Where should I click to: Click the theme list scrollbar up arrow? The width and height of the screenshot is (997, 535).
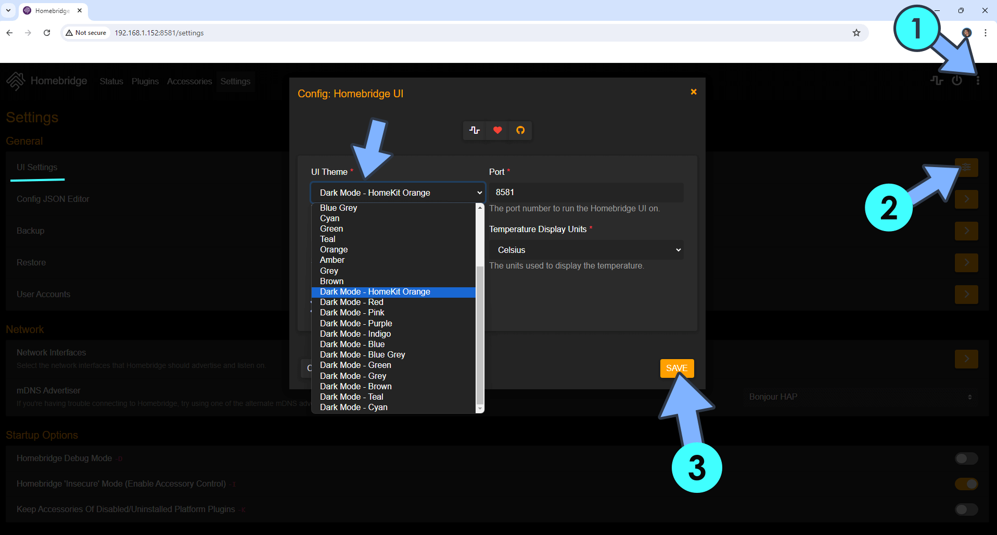tap(480, 207)
